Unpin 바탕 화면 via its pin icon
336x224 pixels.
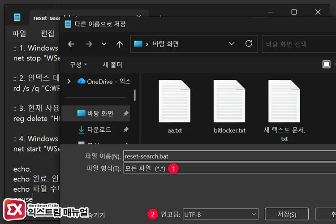click(126, 113)
